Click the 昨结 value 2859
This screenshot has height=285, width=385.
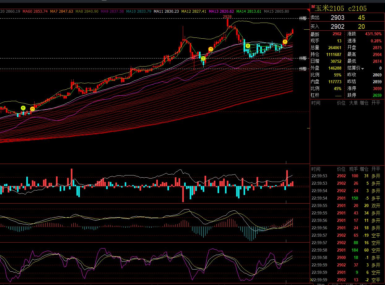(377, 82)
